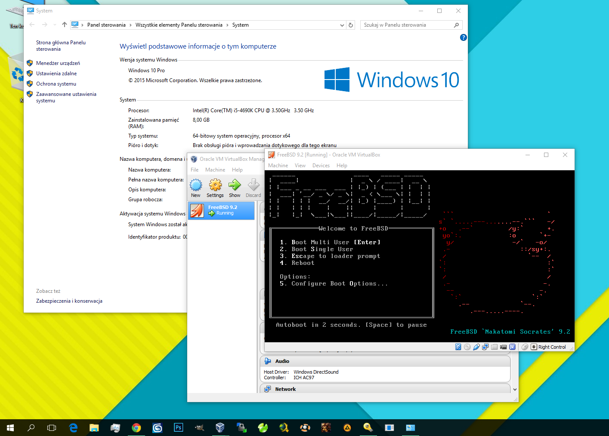Click the Panel sterowania breadcrumb
Image resolution: width=609 pixels, height=436 pixels.
pyautogui.click(x=106, y=25)
